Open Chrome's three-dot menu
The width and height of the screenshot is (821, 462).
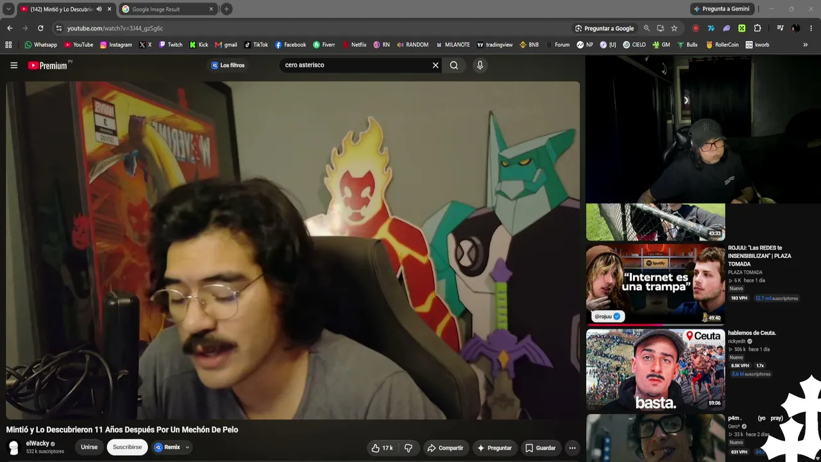pos(811,28)
